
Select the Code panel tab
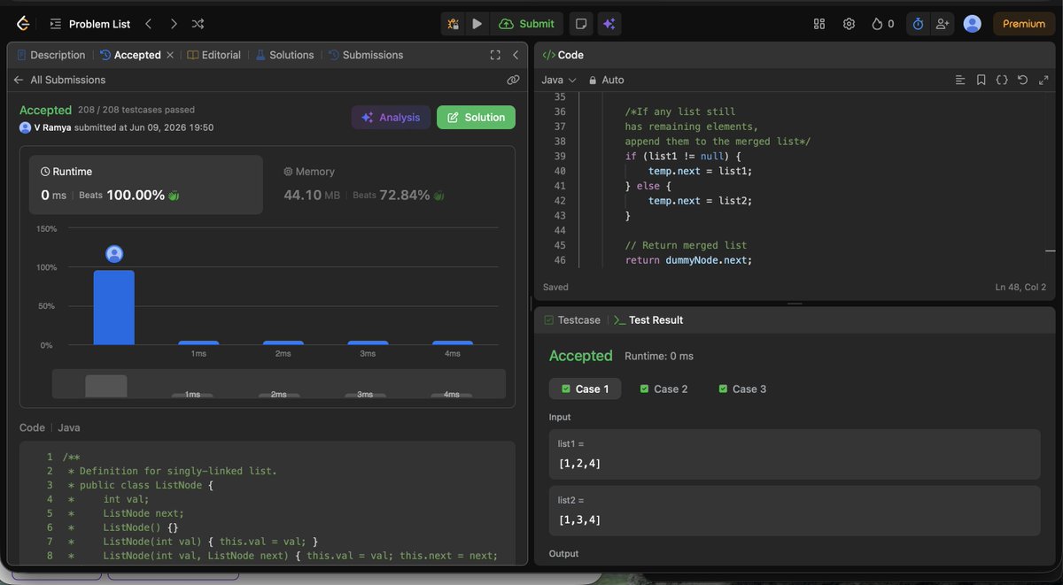tap(563, 55)
